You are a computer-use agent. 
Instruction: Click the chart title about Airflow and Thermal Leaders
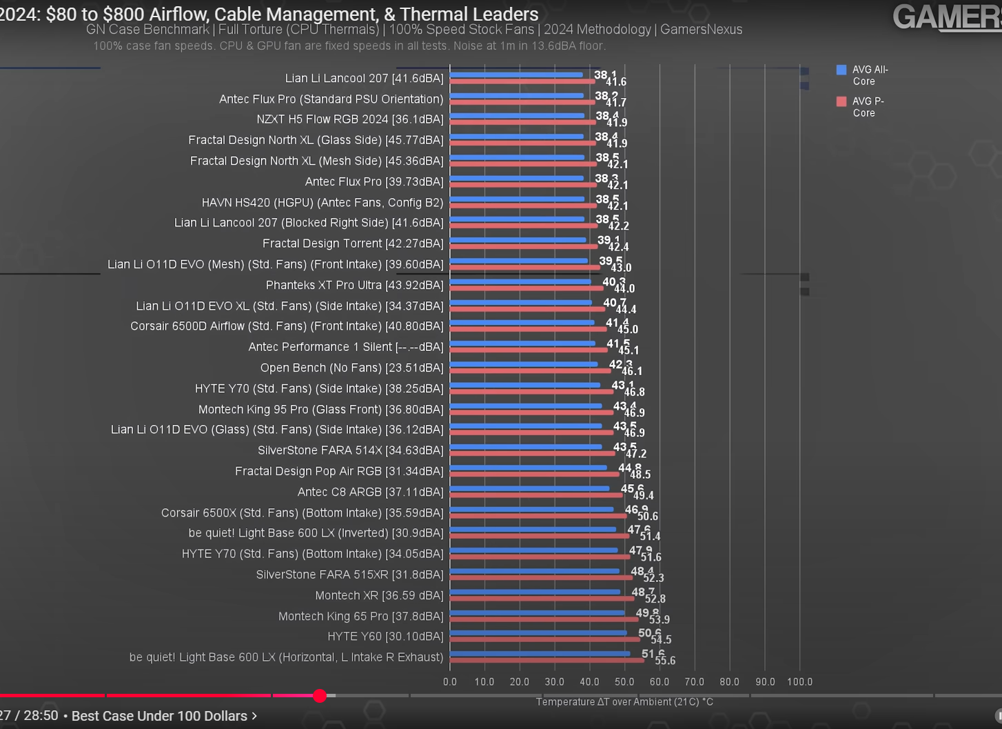(269, 14)
